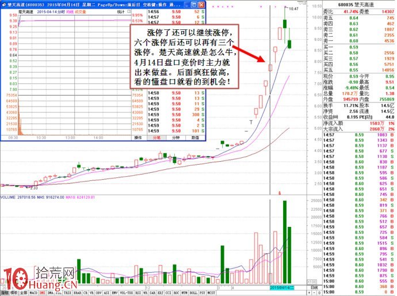Click the 大宗流入 2860万 row
Viewport: 397px width, 296px height.
pyautogui.click(x=359, y=129)
